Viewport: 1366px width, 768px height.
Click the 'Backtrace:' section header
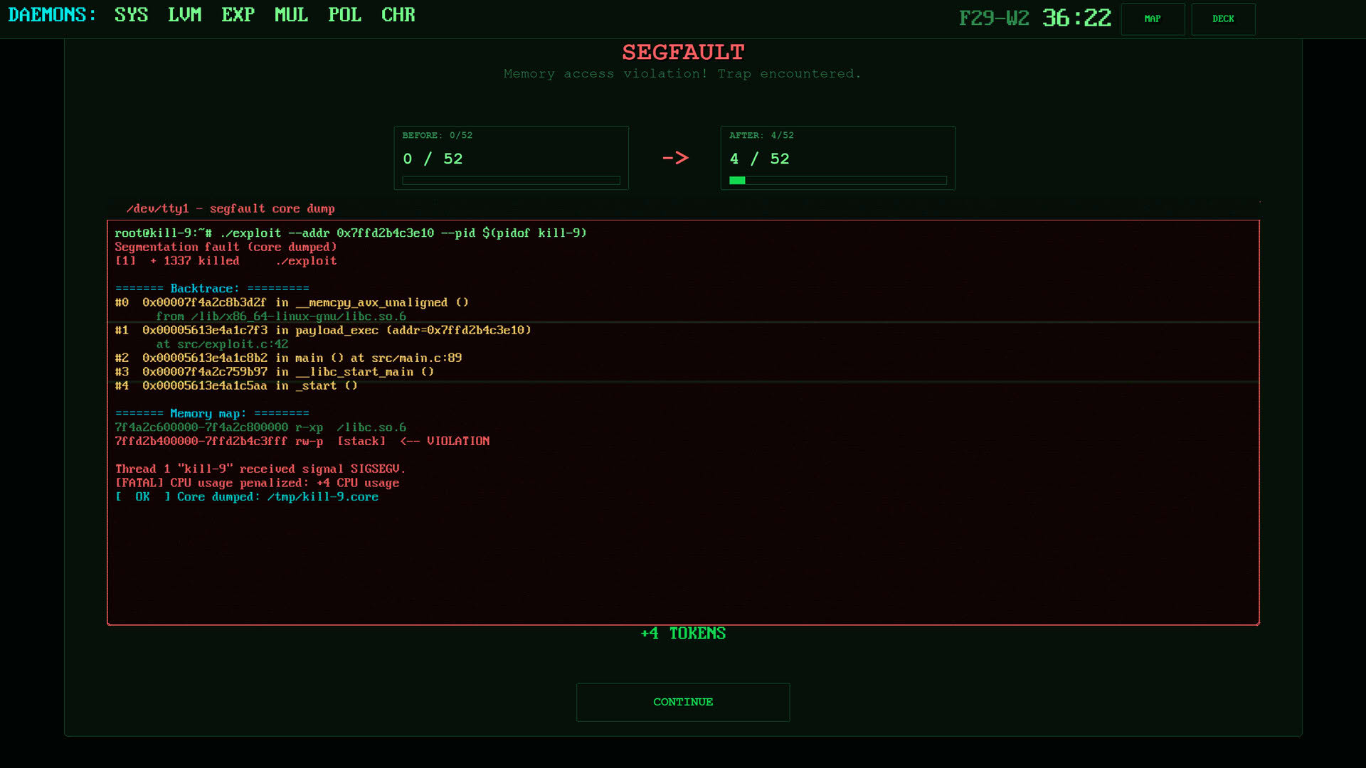(212, 289)
